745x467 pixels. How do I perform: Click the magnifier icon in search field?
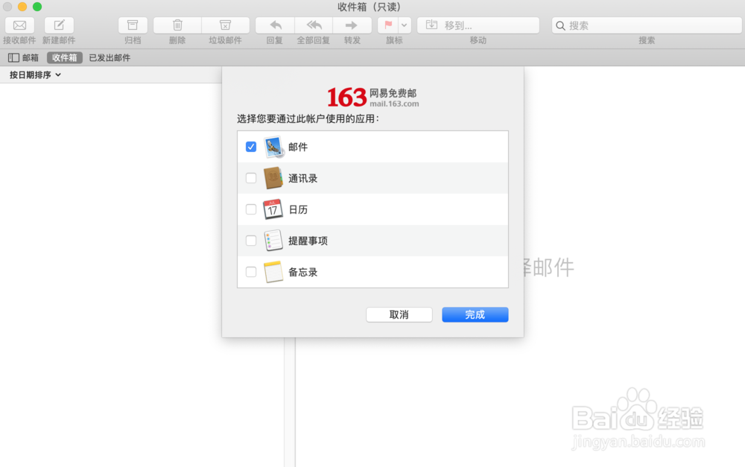click(x=561, y=25)
